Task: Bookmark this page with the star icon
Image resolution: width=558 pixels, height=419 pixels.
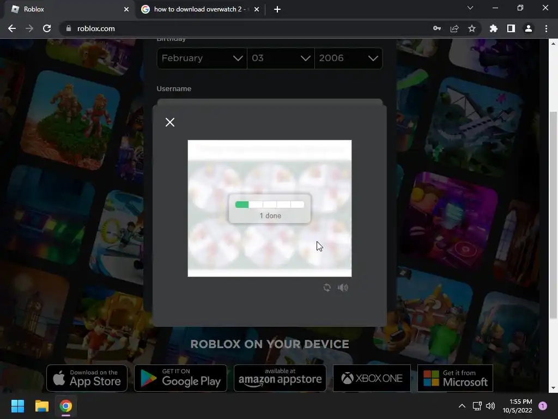Action: point(472,28)
